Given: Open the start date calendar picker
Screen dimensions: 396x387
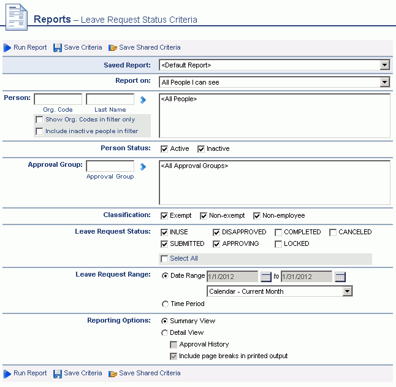Looking at the screenshot, I should coord(265,277).
